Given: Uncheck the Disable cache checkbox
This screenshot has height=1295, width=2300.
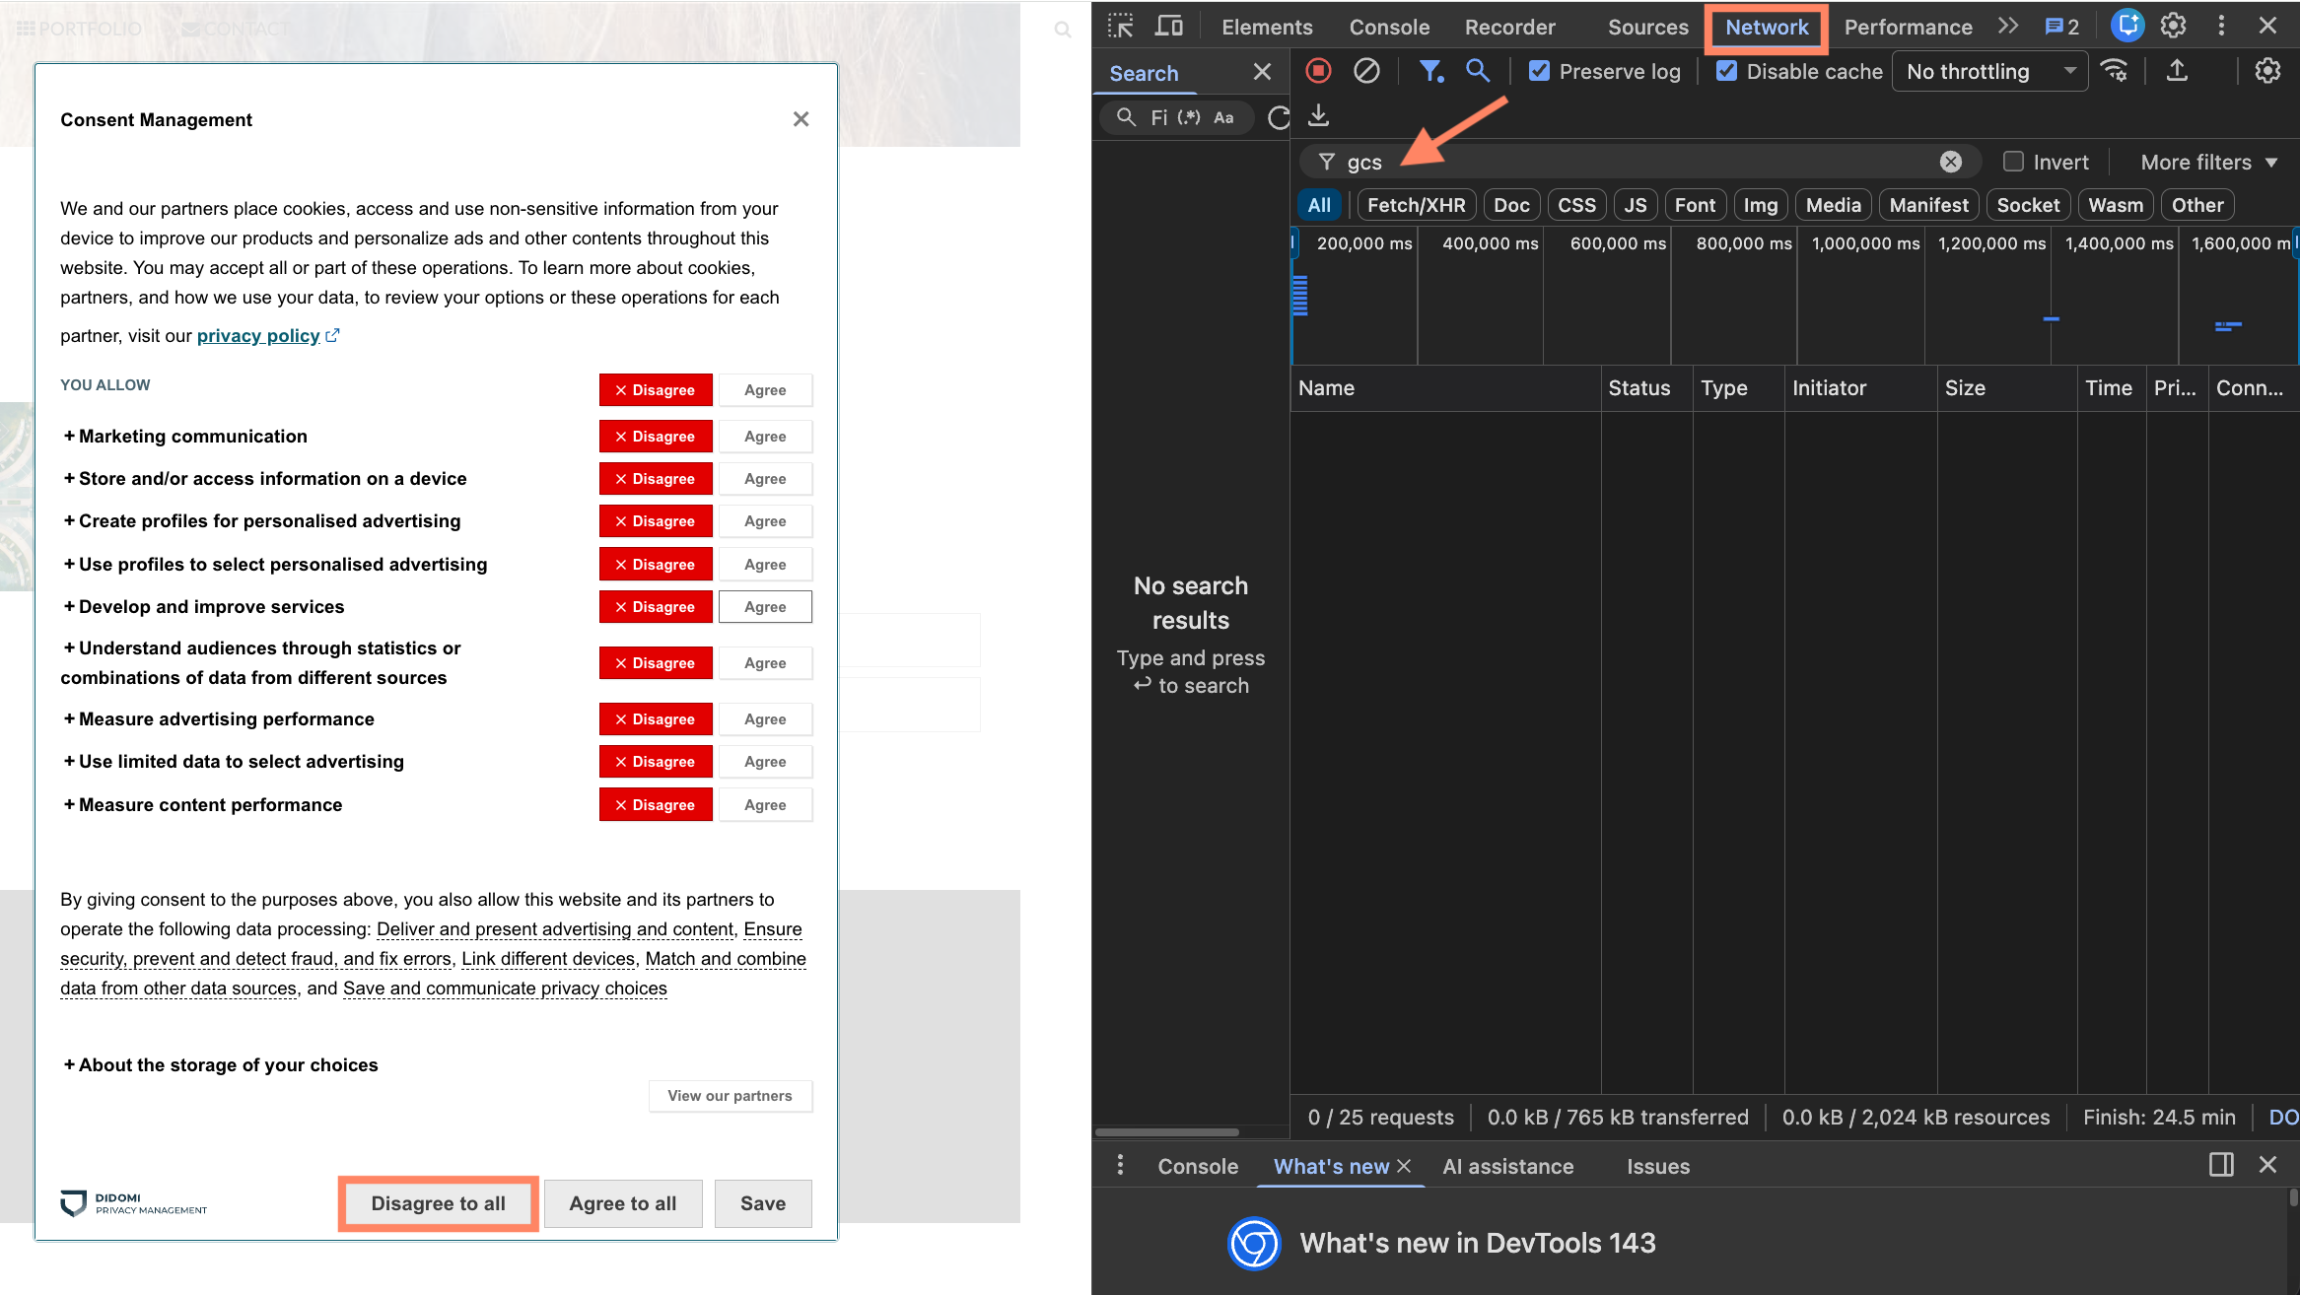Looking at the screenshot, I should point(1726,71).
